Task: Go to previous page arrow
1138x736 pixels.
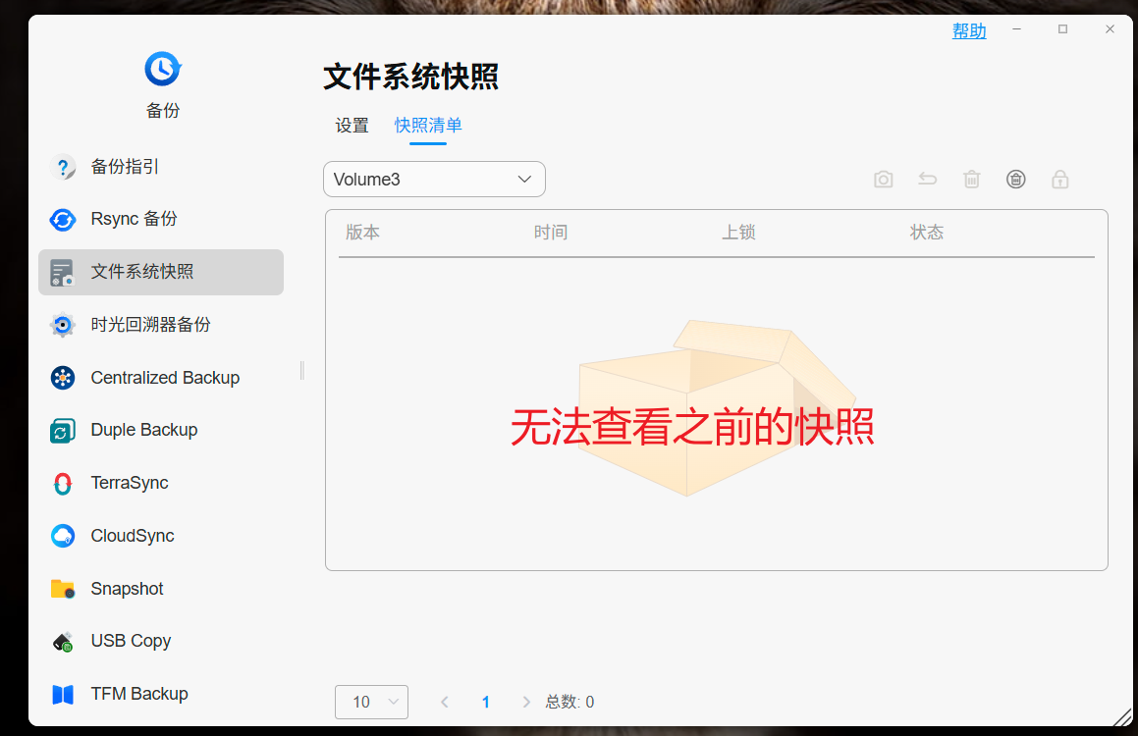Action: pyautogui.click(x=445, y=702)
